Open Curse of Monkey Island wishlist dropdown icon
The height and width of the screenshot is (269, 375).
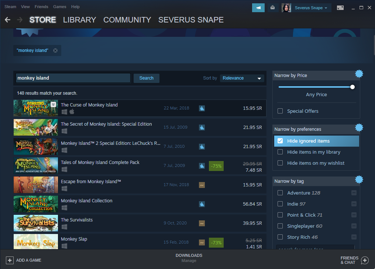click(x=53, y=104)
